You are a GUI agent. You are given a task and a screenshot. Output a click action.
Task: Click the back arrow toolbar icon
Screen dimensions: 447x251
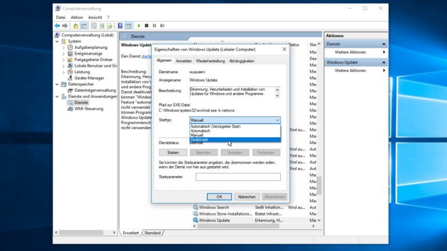(58, 26)
